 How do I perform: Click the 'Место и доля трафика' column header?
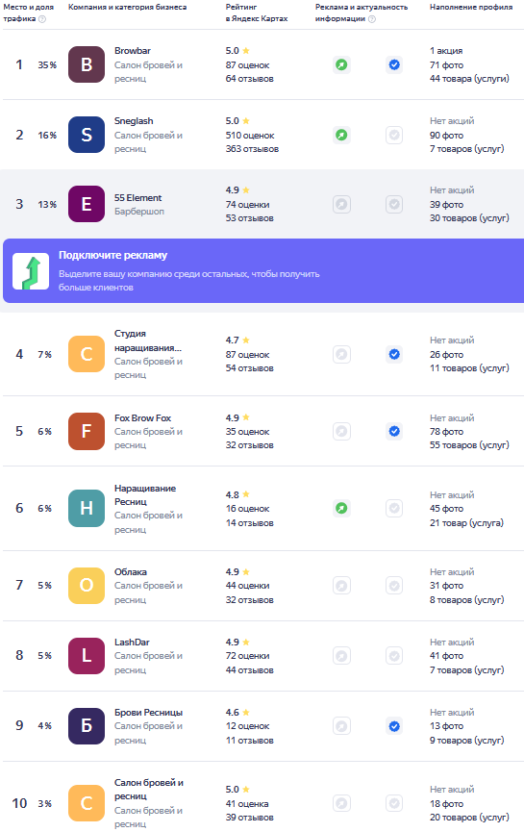pyautogui.click(x=28, y=13)
